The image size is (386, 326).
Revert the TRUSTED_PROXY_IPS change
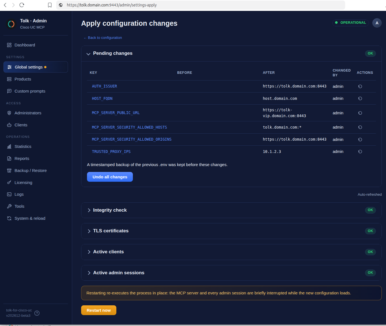tap(360, 152)
